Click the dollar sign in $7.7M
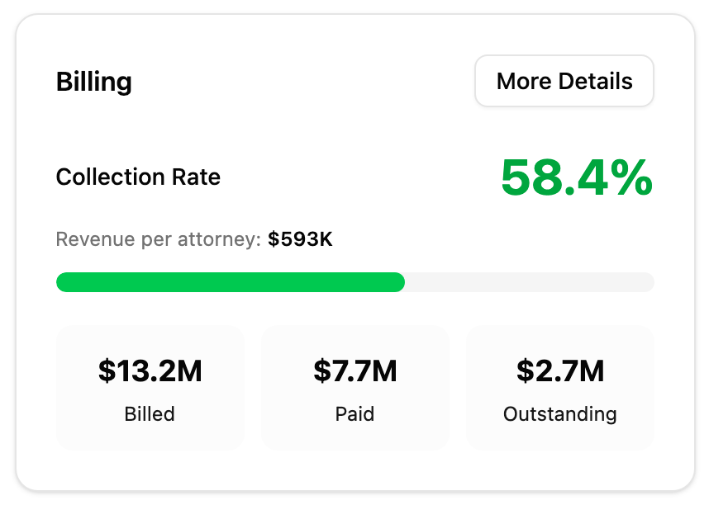 coord(321,371)
